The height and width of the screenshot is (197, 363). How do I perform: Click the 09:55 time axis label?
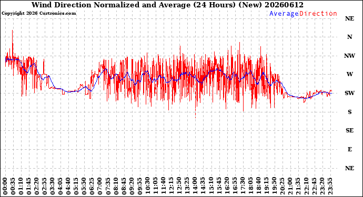(139, 186)
